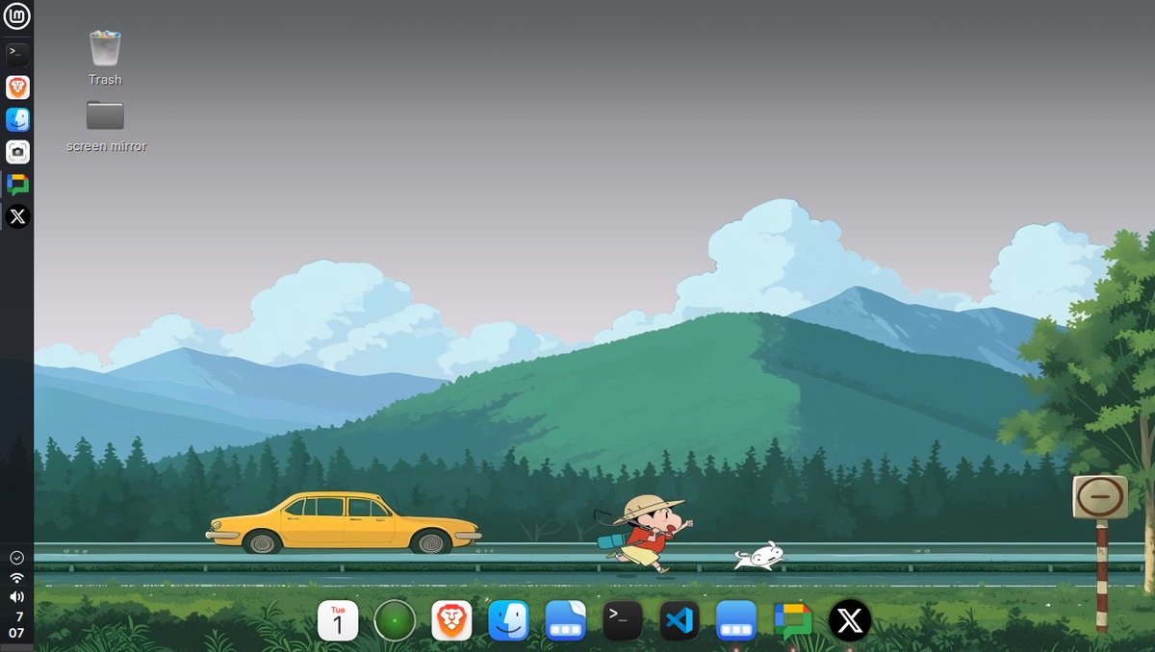The height and width of the screenshot is (652, 1155).
Task: Open the Linux Mint menu button
Action: pyautogui.click(x=16, y=16)
